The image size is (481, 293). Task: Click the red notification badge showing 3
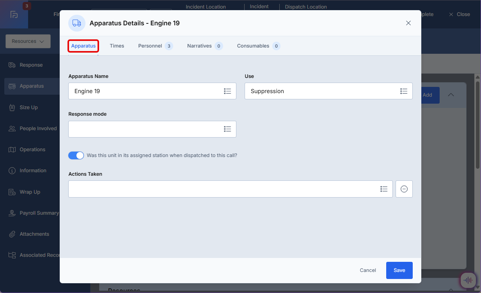click(x=27, y=6)
